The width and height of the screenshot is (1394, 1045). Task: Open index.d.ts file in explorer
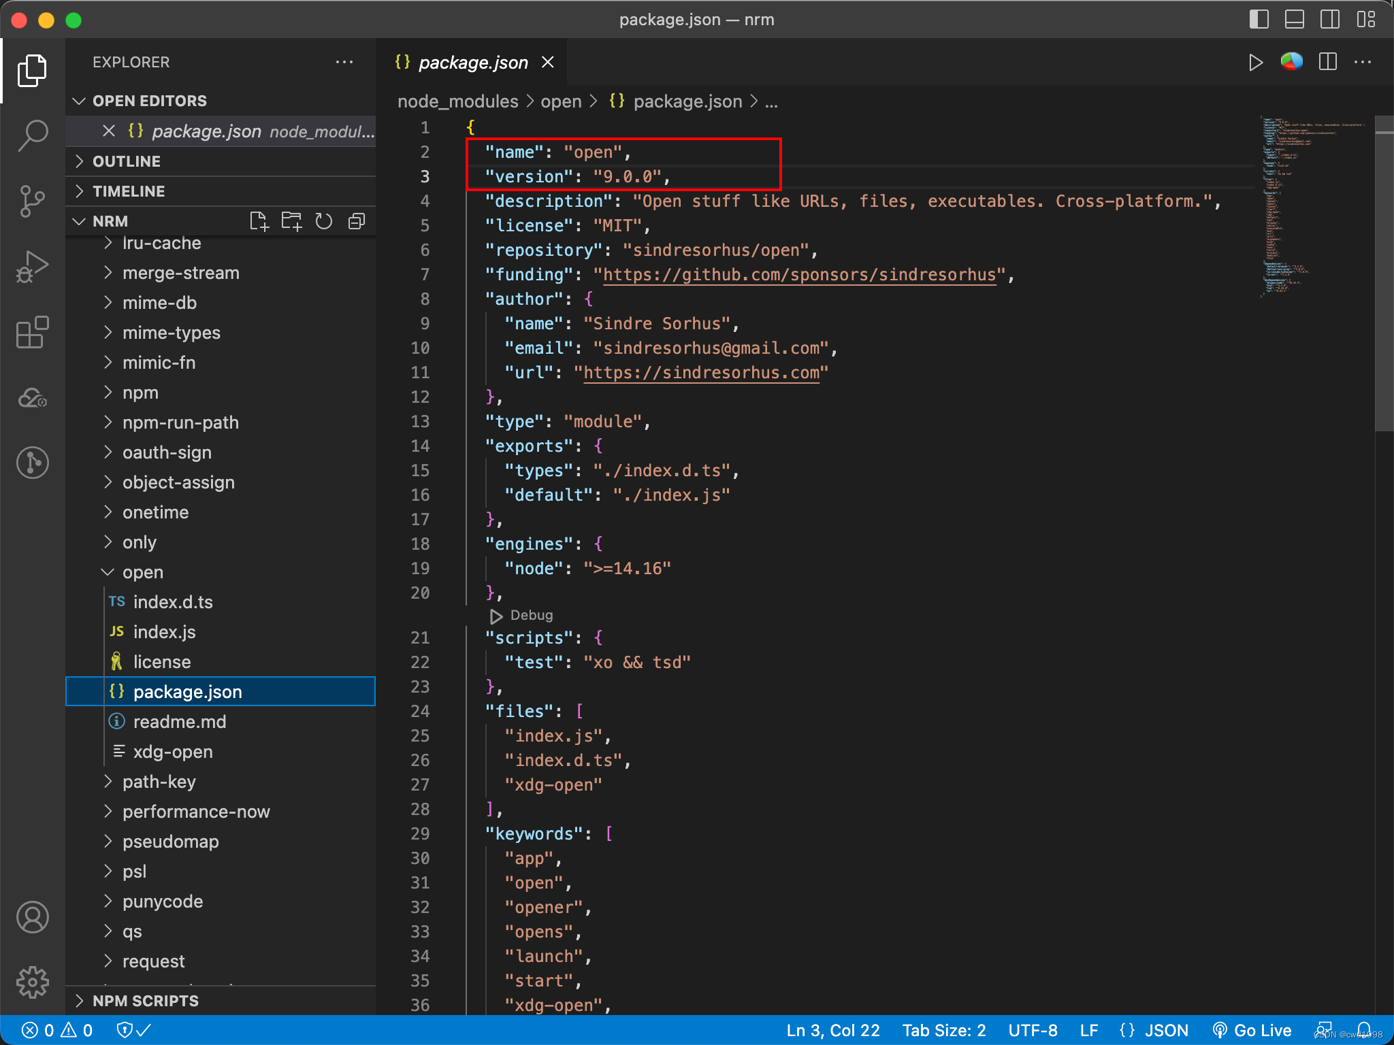tap(221, 602)
